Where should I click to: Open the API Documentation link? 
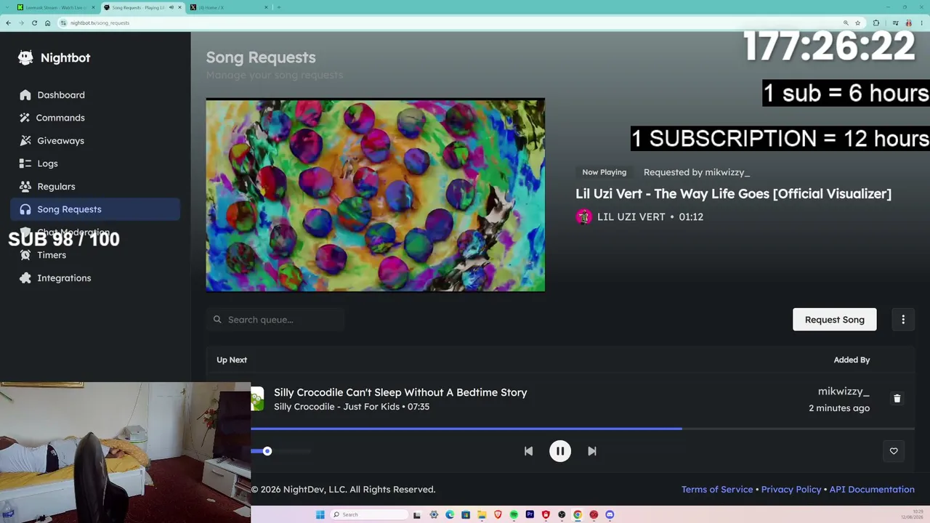[872, 490]
